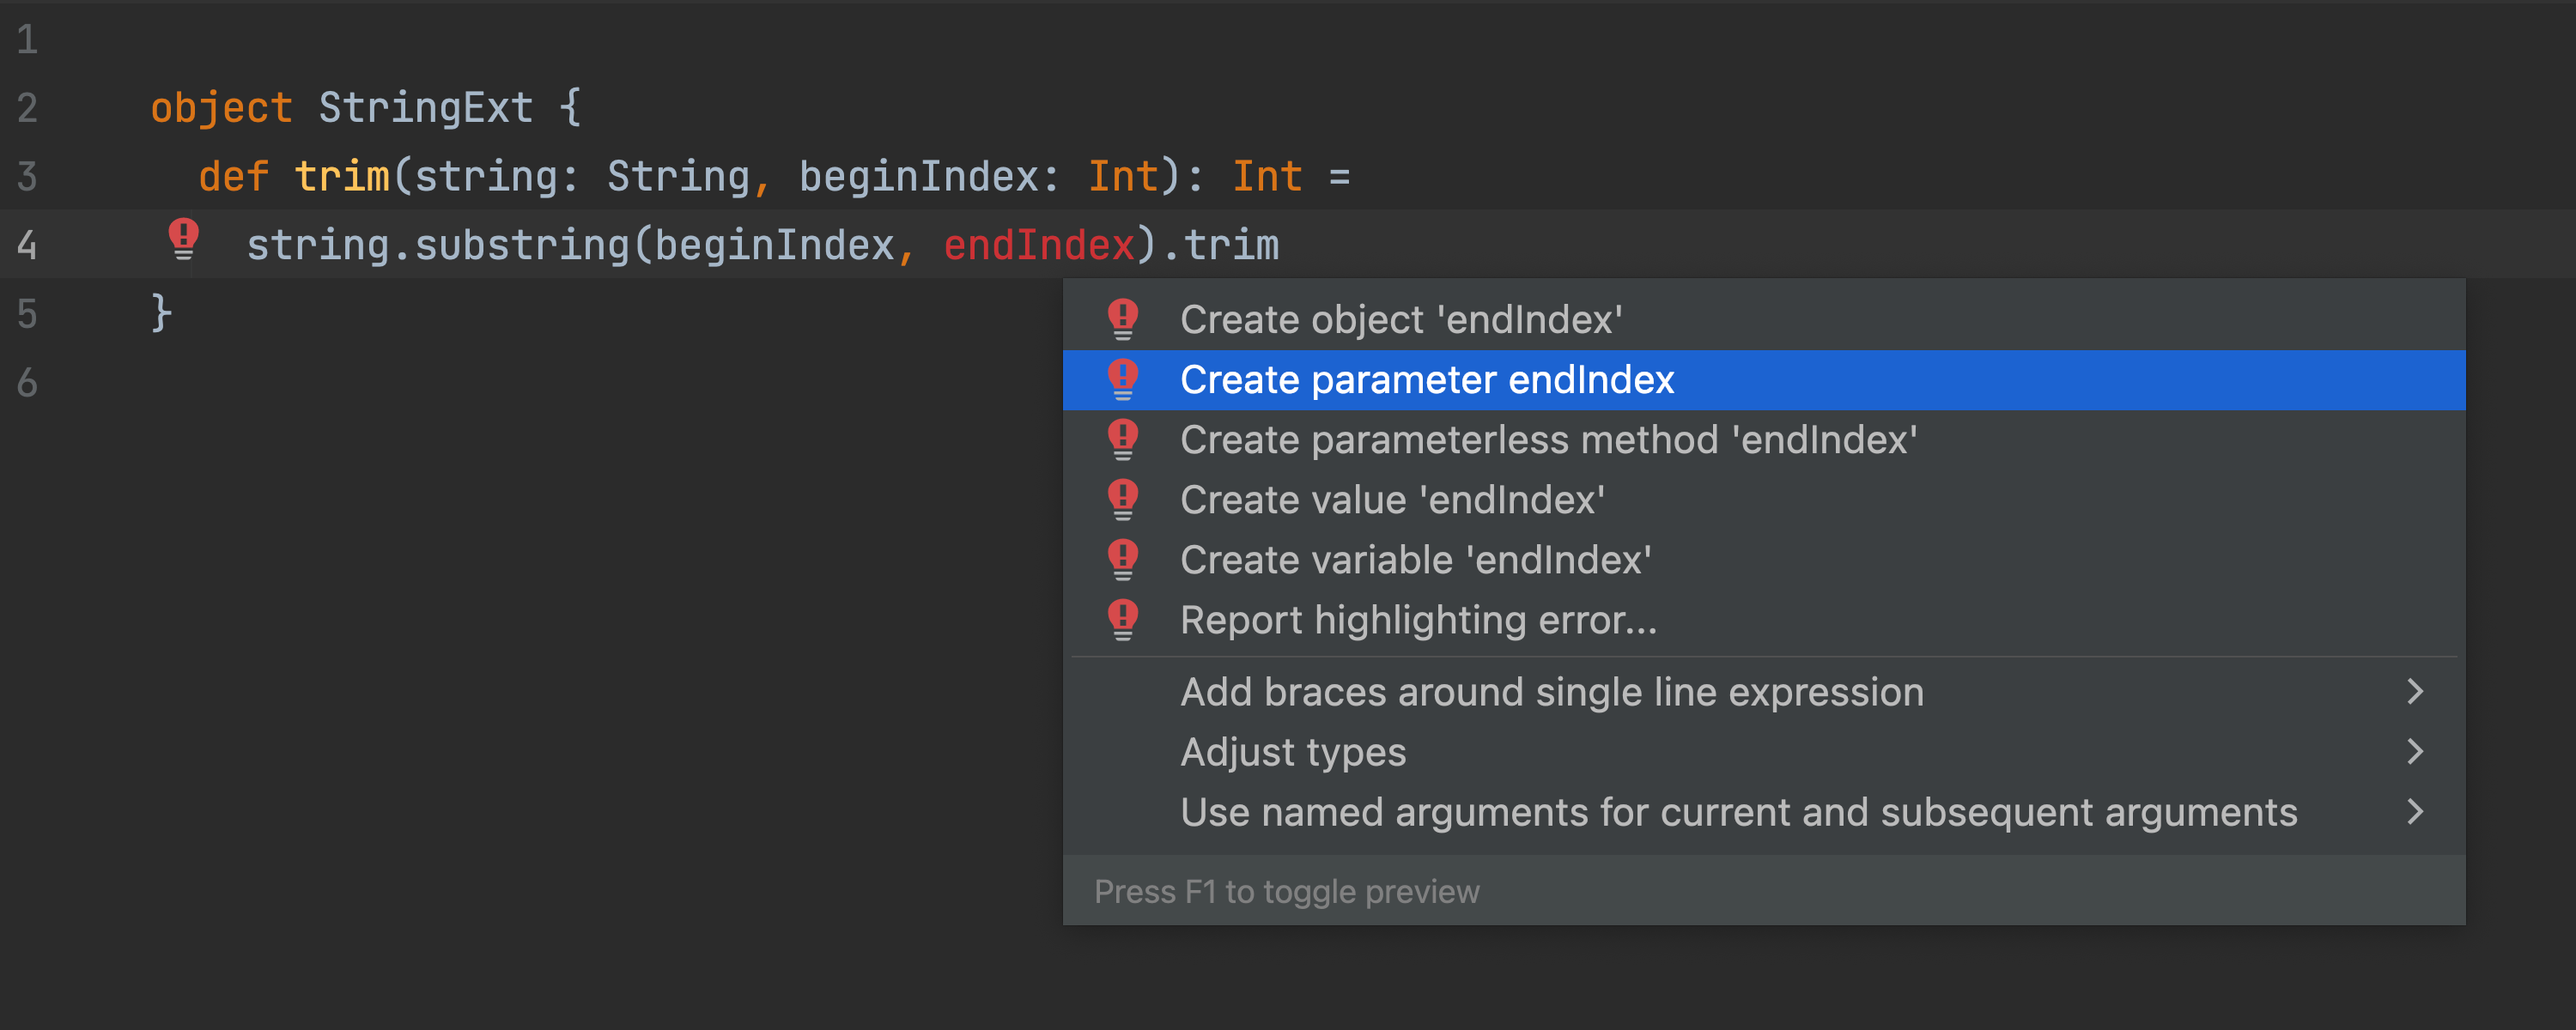Click bulb icon beside Report highlighting error
The image size is (2576, 1030).
pos(1123,619)
